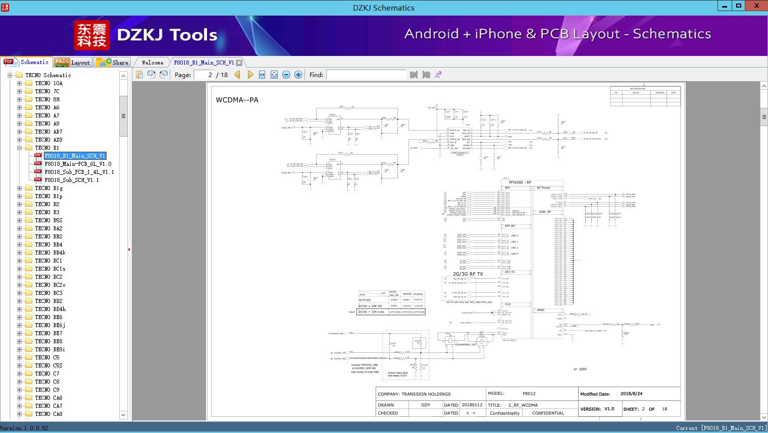Open the Share tab
768x433 pixels.
pos(113,63)
